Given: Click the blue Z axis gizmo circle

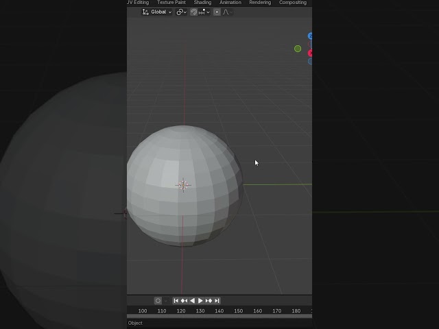Looking at the screenshot, I should point(310,36).
